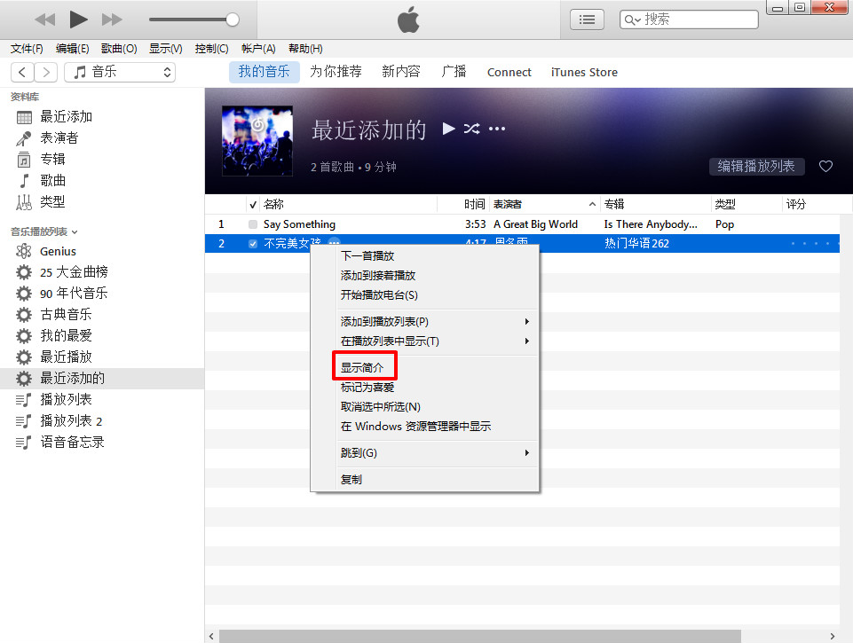
Task: Click the search input field
Action: 689,20
